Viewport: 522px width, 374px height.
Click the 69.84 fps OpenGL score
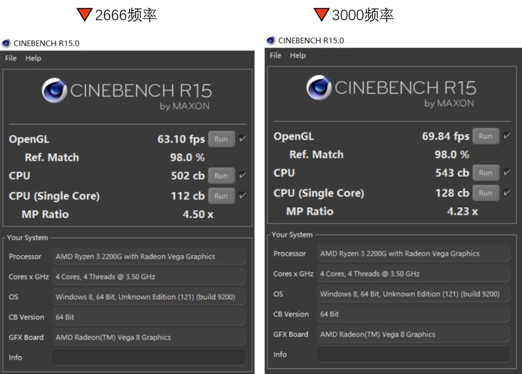click(x=446, y=136)
